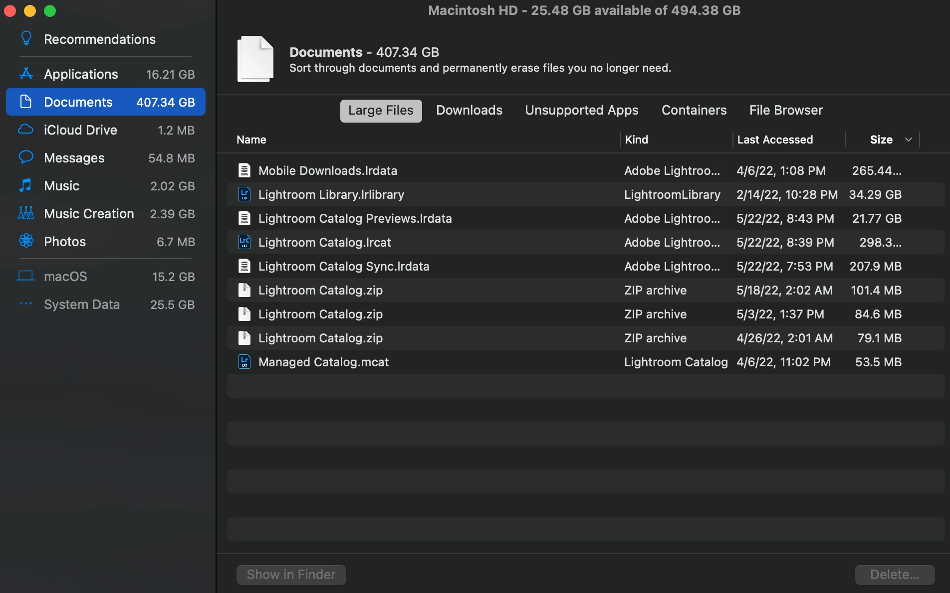Click the Lightroom Library.lrlibrary file icon
This screenshot has height=593, width=950.
(x=244, y=194)
